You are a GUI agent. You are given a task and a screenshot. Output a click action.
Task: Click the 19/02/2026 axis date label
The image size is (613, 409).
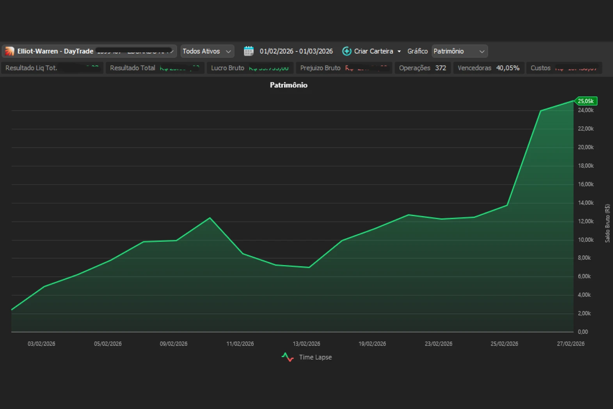pos(372,344)
